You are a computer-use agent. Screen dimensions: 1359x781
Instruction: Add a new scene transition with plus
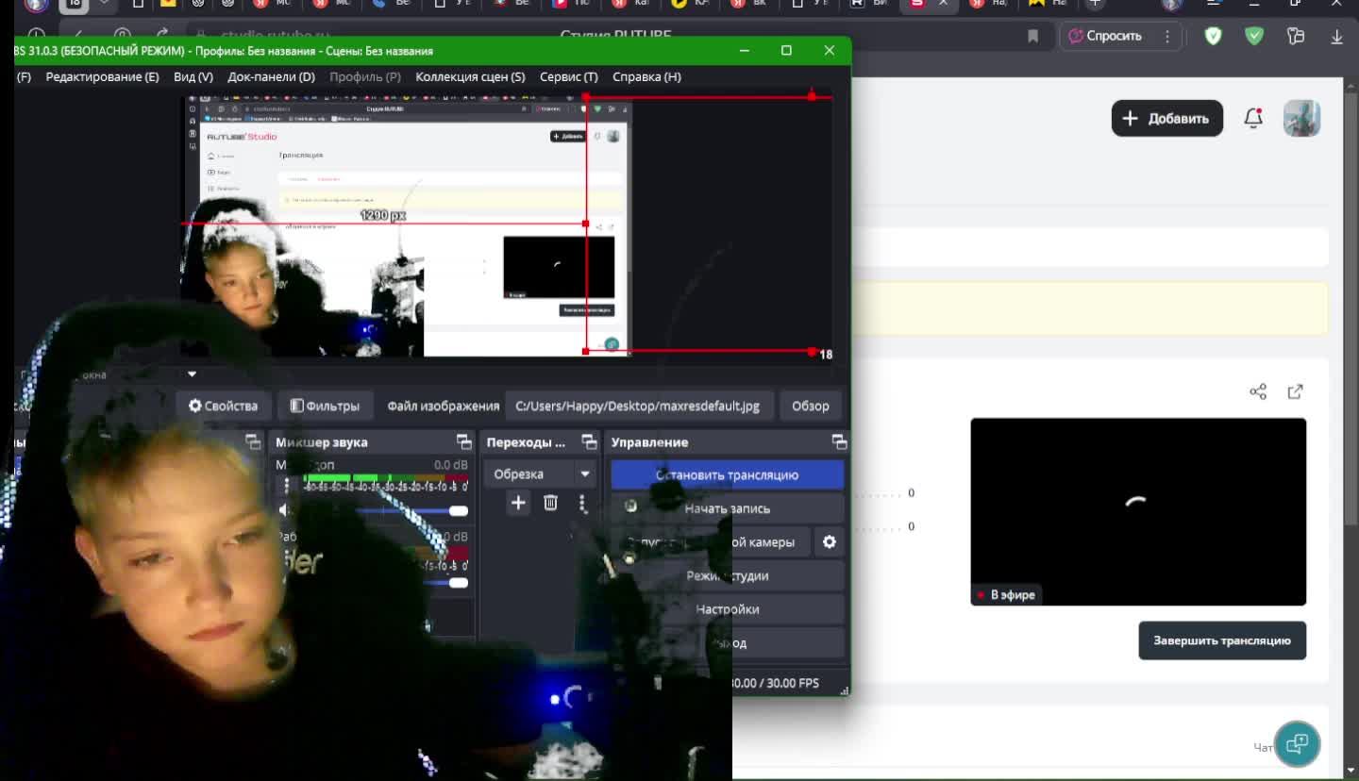pos(518,503)
